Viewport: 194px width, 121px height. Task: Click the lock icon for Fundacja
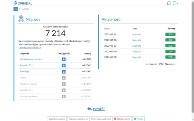(x=64, y=72)
